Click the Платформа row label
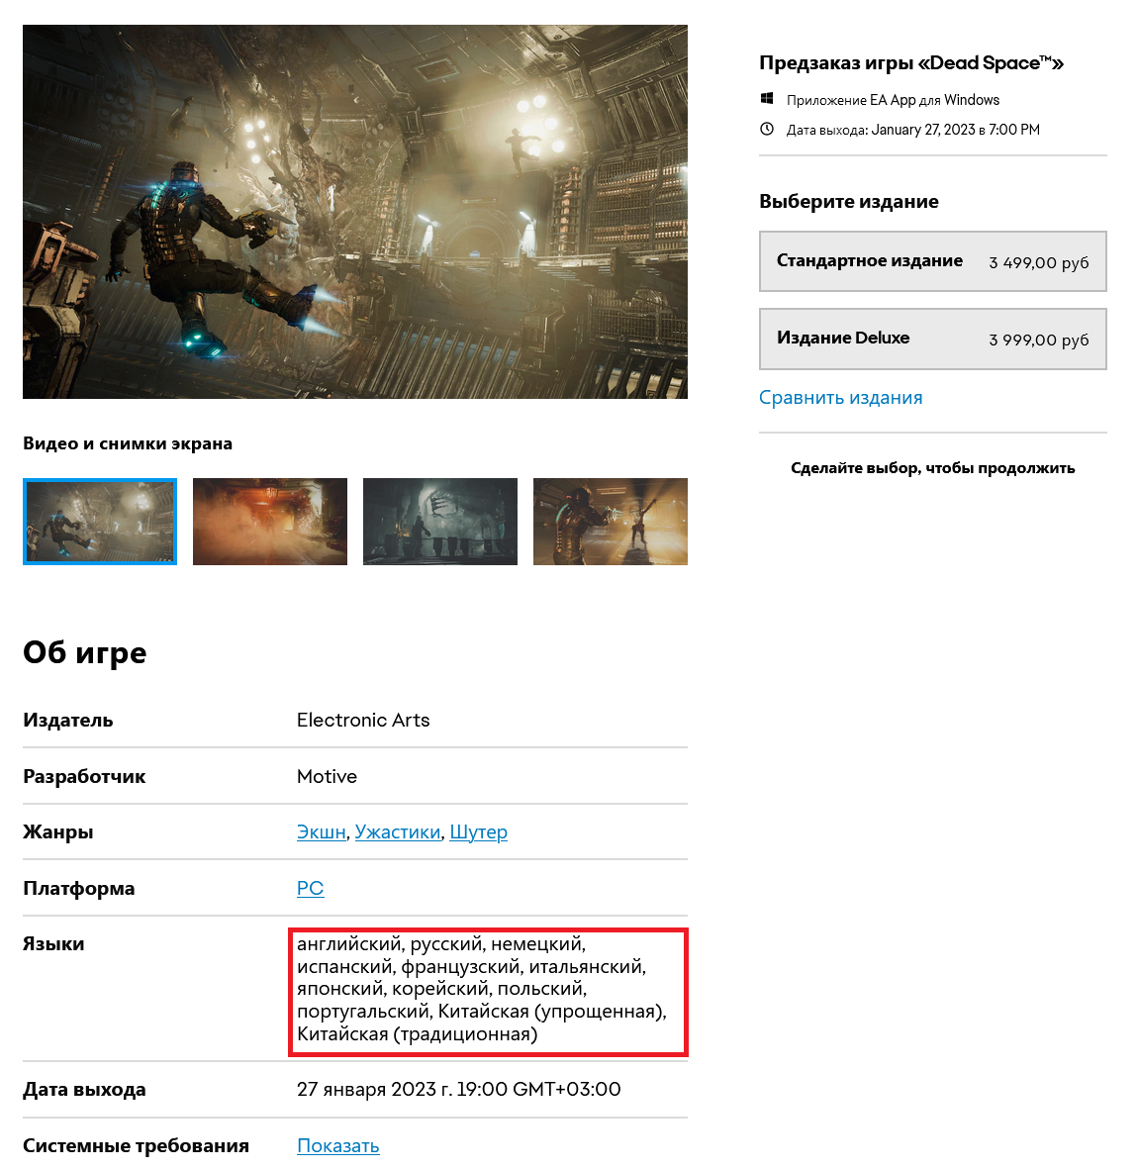Screen dimensions: 1138x1170 [79, 889]
